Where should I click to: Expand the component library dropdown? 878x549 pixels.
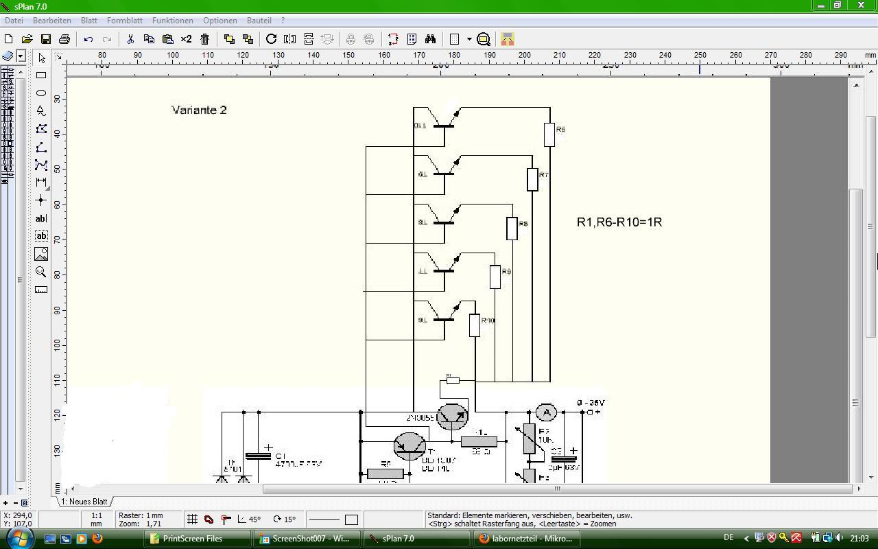(21, 56)
